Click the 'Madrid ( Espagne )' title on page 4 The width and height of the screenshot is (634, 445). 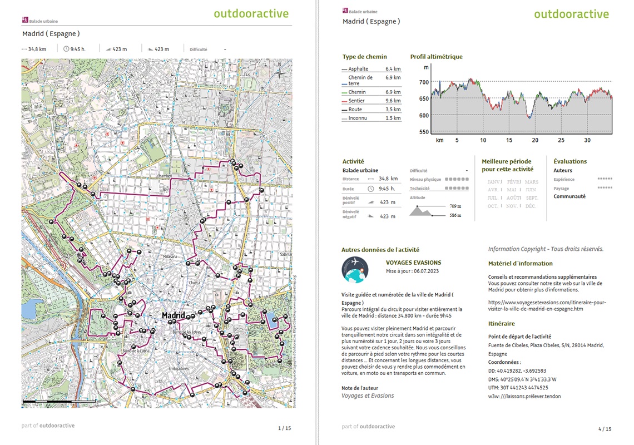pos(371,22)
